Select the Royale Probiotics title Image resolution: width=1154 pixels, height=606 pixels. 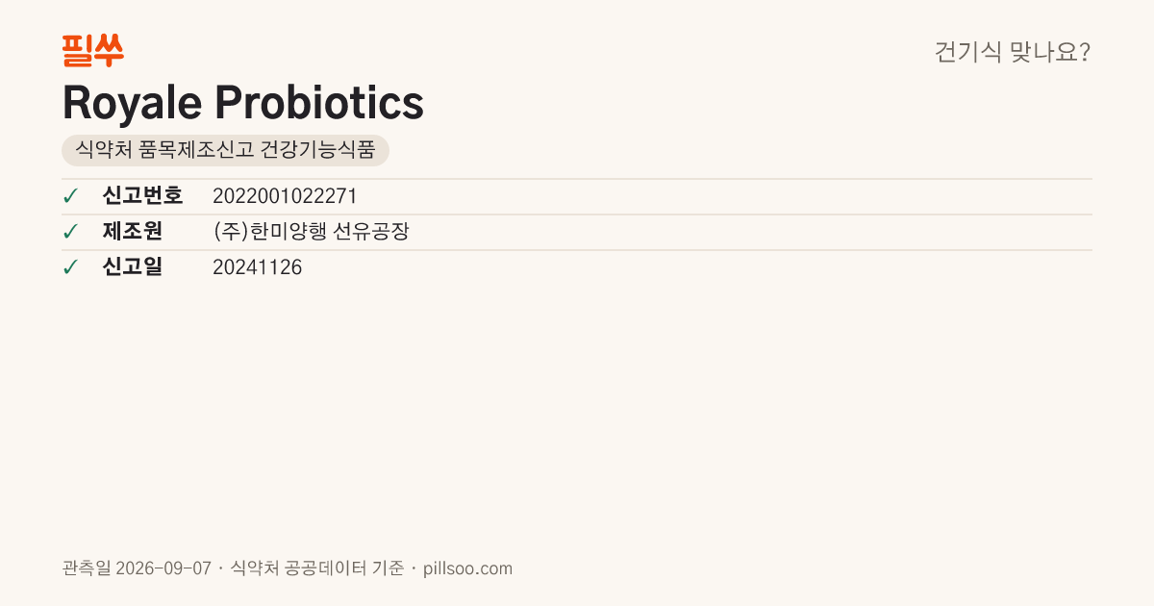coord(243,103)
